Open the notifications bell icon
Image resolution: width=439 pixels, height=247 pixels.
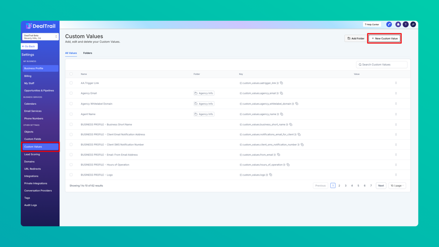click(398, 25)
